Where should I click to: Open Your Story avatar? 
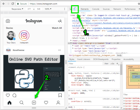[11, 36]
